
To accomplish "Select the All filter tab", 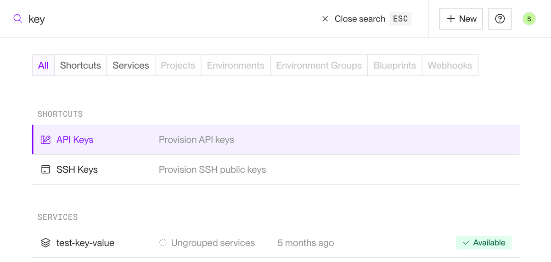I will pos(43,65).
